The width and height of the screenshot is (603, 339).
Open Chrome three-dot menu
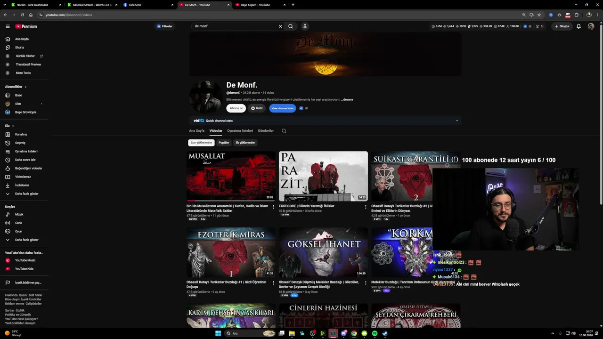(x=597, y=15)
